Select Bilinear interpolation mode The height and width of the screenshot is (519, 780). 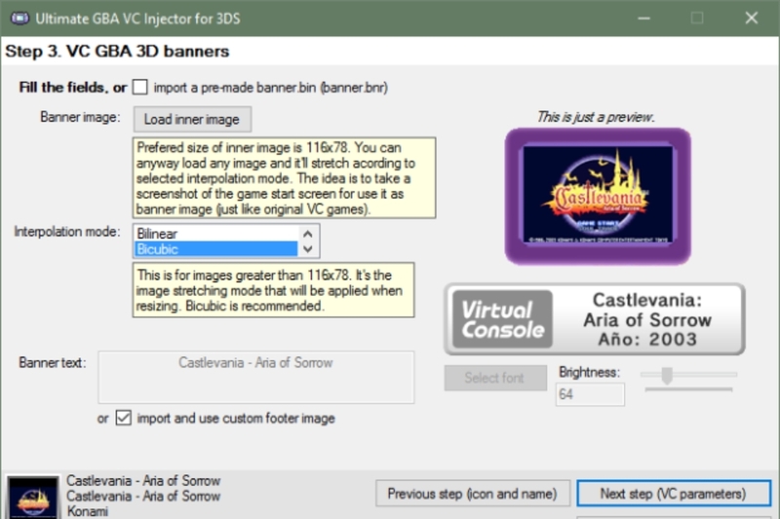(215, 234)
